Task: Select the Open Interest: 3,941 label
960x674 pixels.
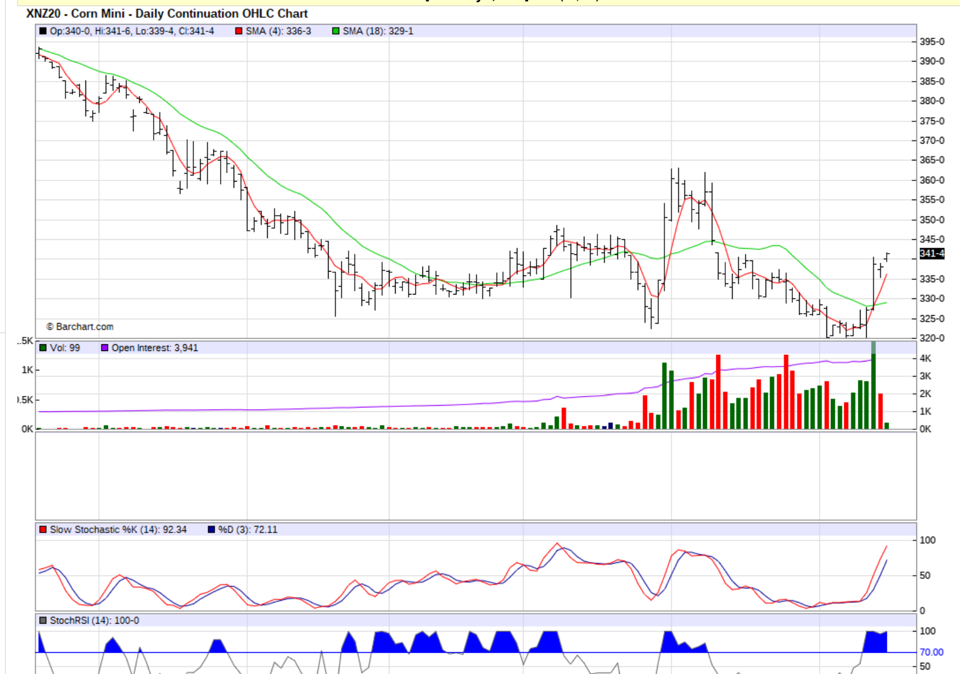Action: (x=154, y=348)
